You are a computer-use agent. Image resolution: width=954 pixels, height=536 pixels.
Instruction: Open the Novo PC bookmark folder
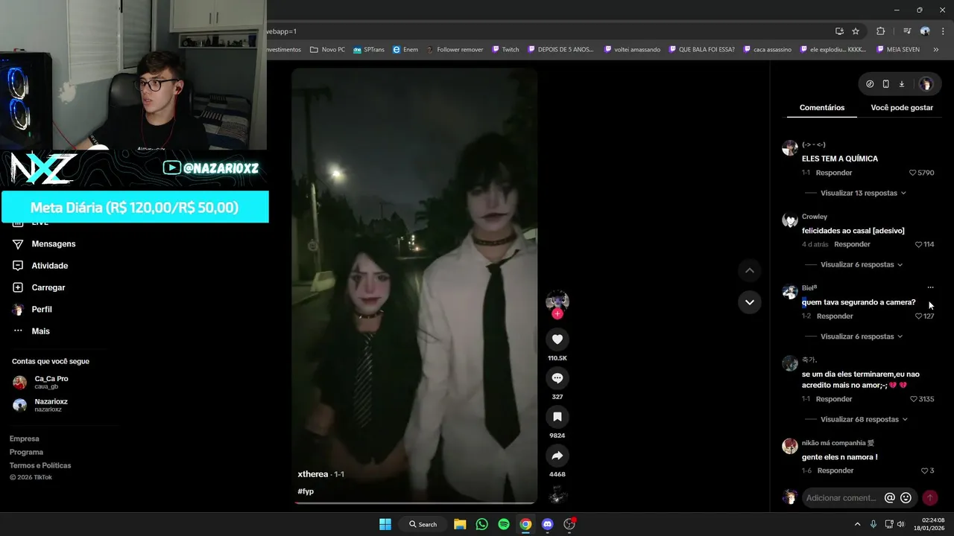coord(327,49)
